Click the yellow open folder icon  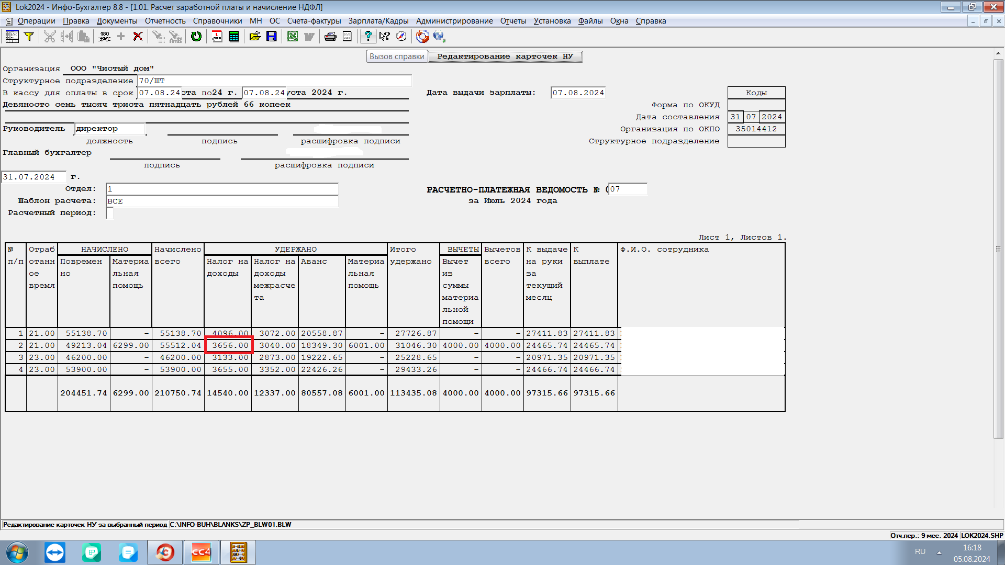pyautogui.click(x=255, y=36)
